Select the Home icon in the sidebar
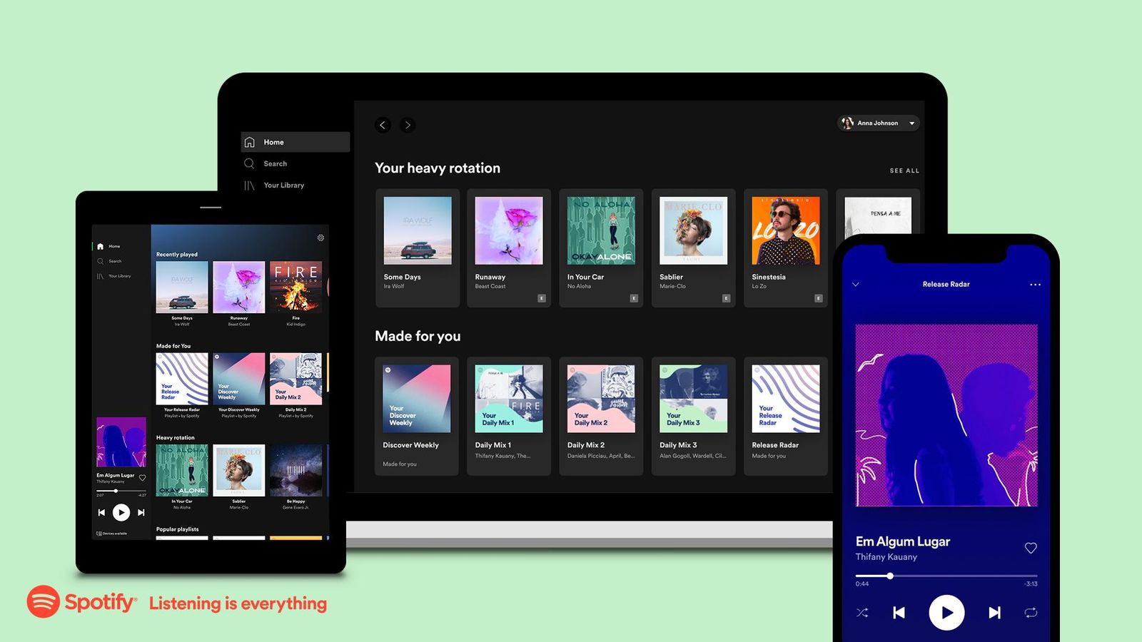Viewport: 1142px width, 642px height. coord(249,142)
